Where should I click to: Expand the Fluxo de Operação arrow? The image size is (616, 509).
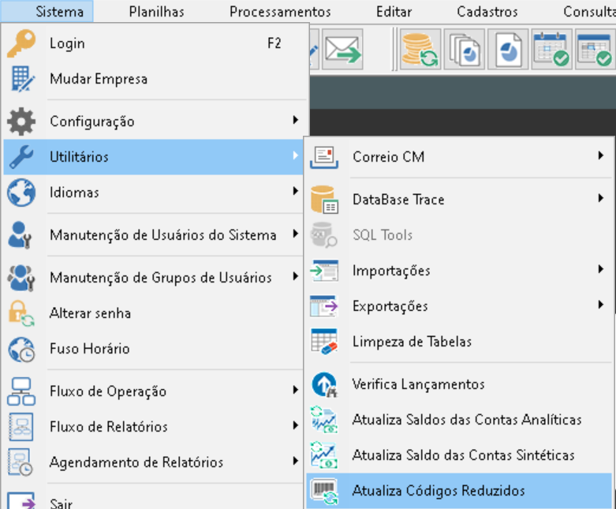296,390
